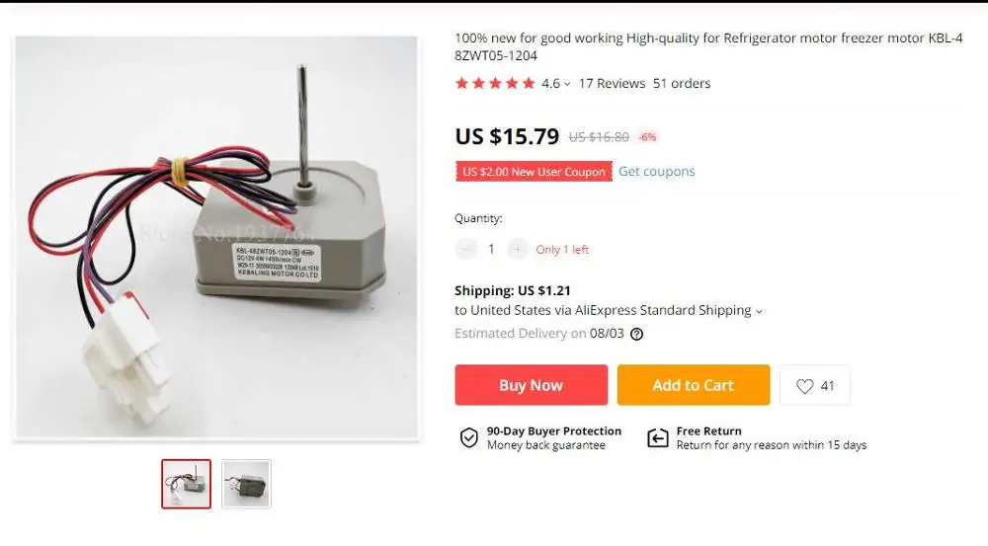
Task: Increase quantity with the plus button
Action: click(x=518, y=250)
